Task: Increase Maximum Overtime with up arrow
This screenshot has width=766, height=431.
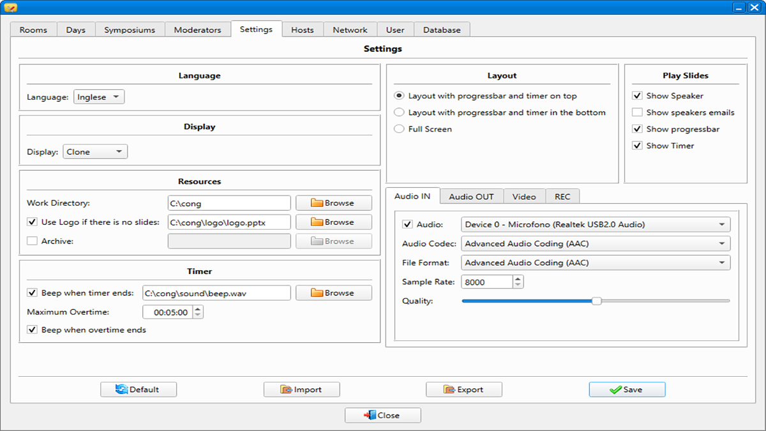Action: tap(198, 309)
